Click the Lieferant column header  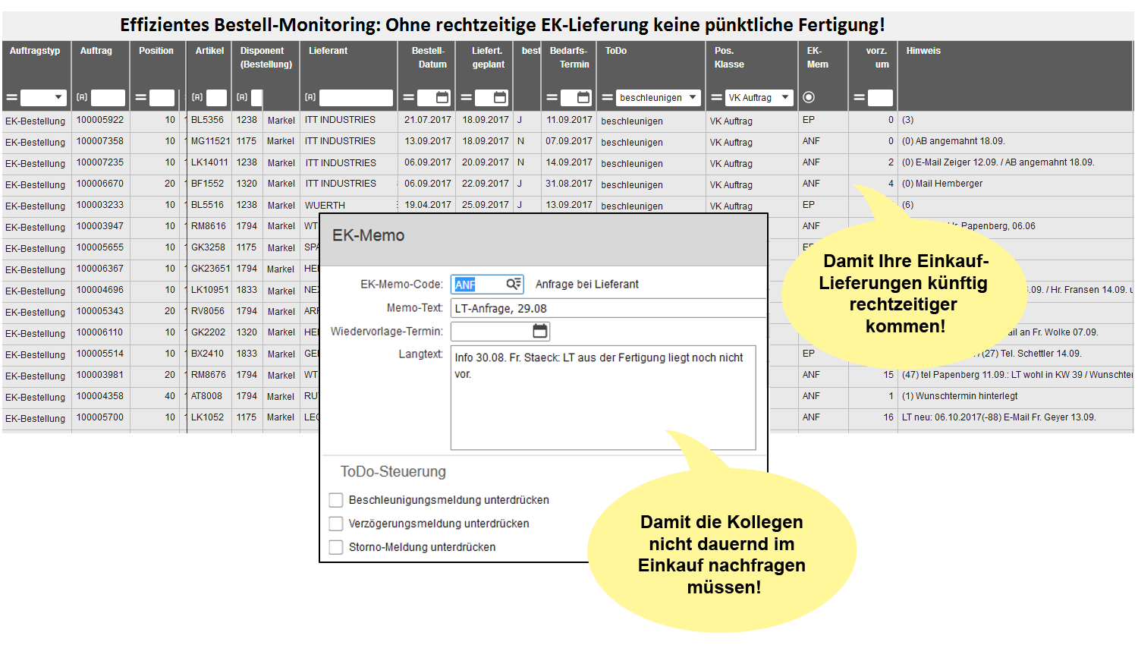point(328,51)
